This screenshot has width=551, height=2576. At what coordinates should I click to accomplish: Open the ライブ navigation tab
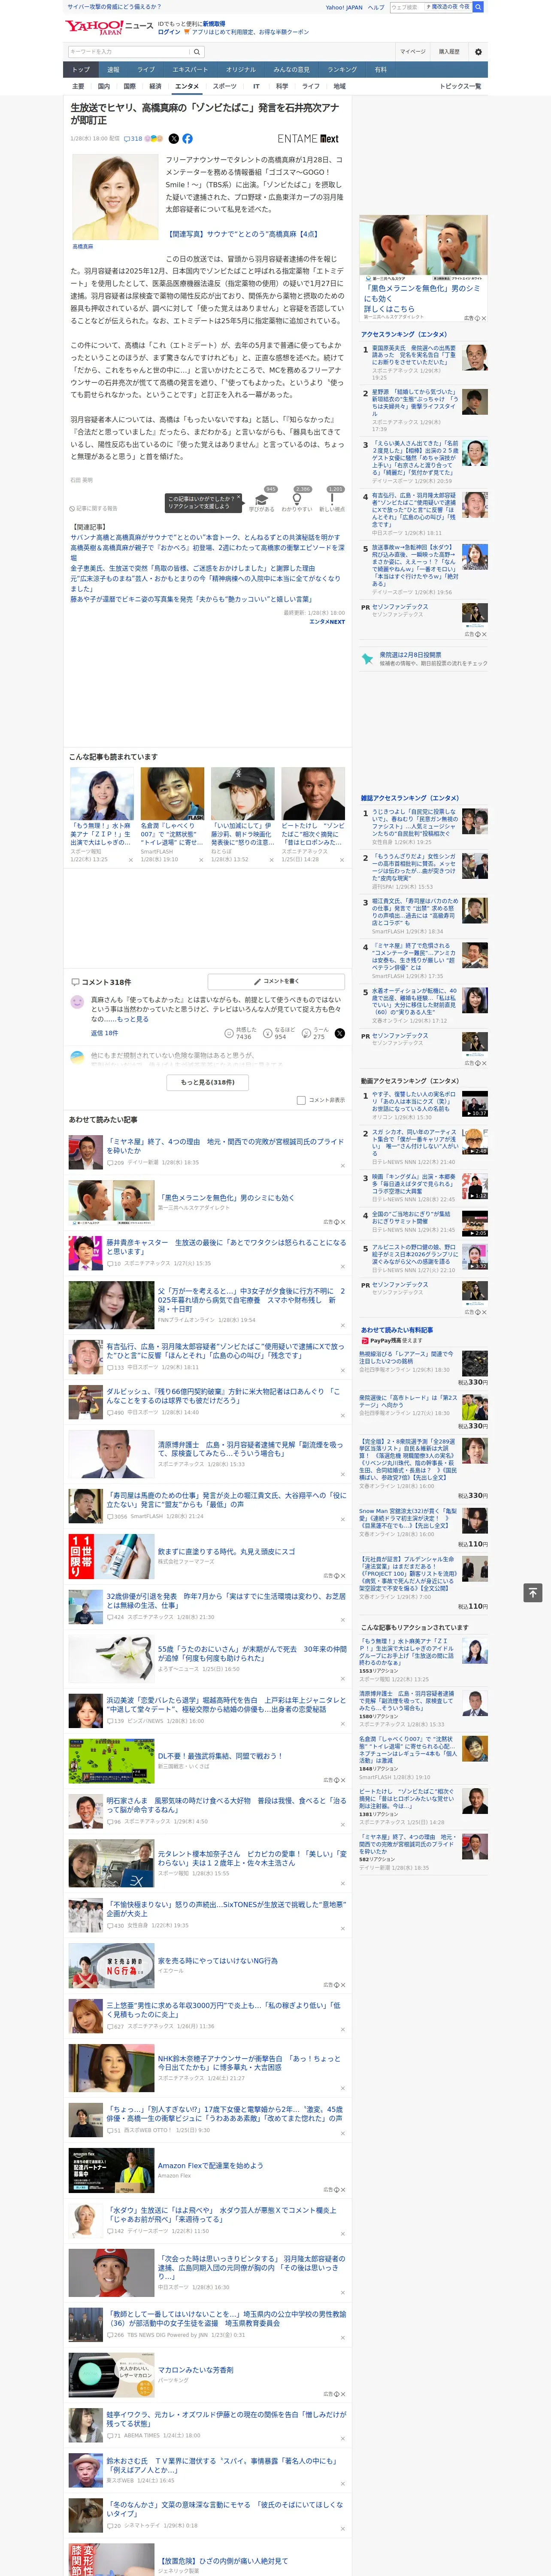coord(146,70)
